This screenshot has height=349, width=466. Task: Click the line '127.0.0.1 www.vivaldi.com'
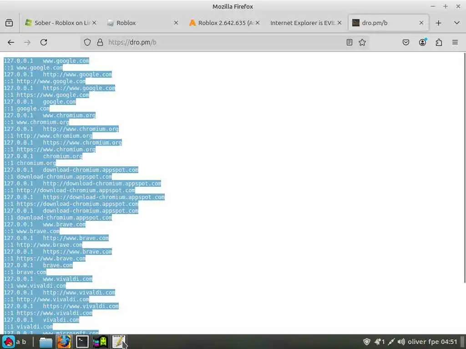(x=48, y=279)
